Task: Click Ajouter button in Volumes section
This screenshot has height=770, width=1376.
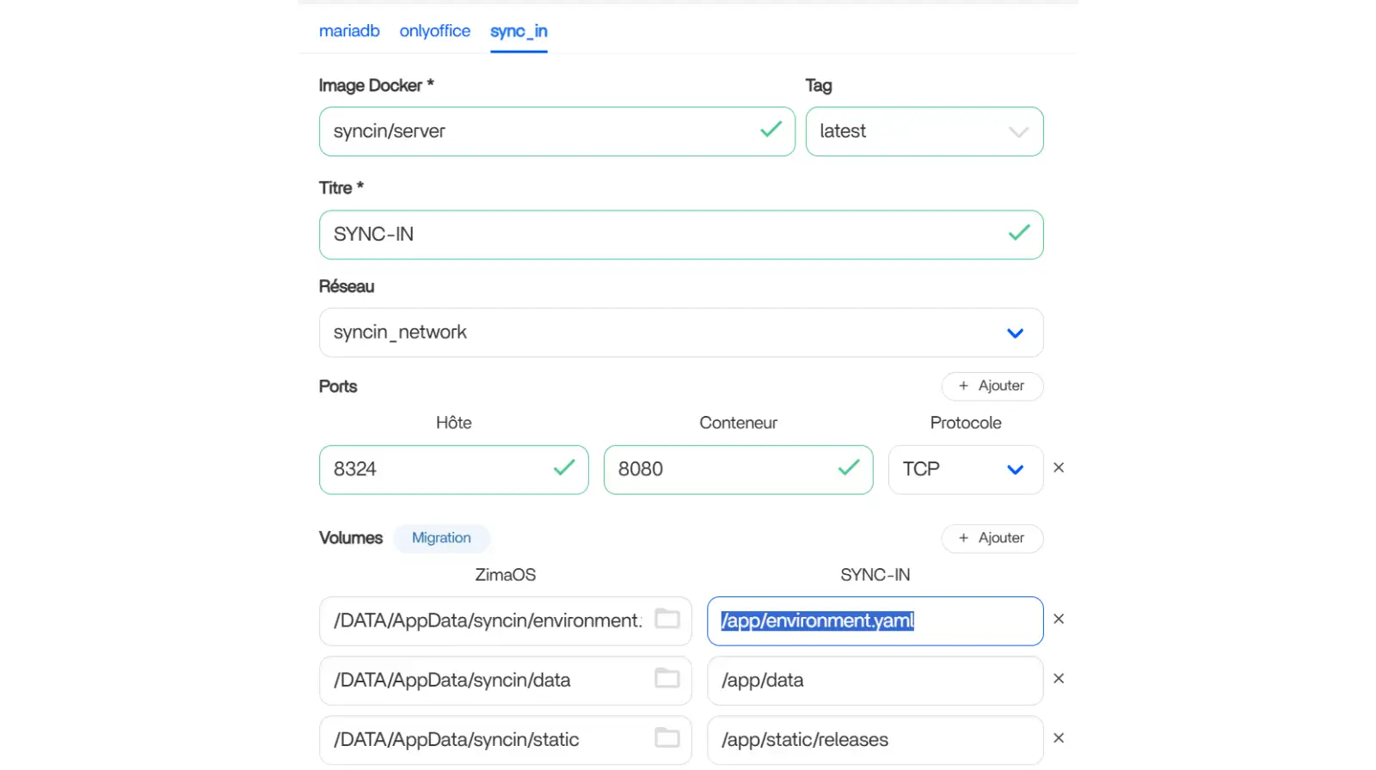Action: tap(992, 538)
